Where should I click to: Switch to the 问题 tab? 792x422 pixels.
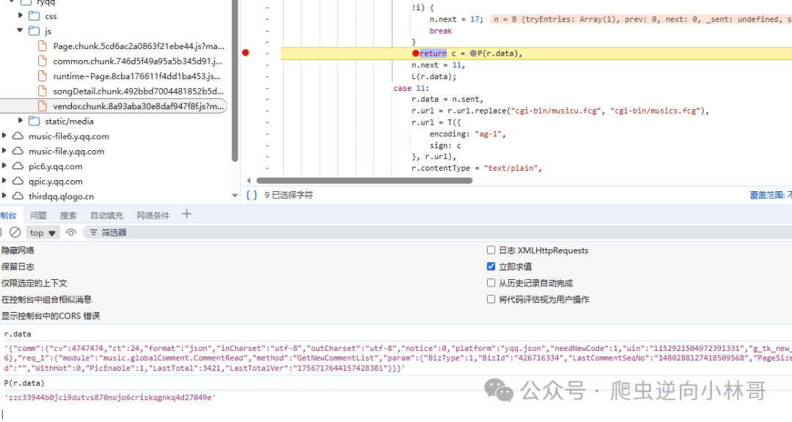coord(38,215)
